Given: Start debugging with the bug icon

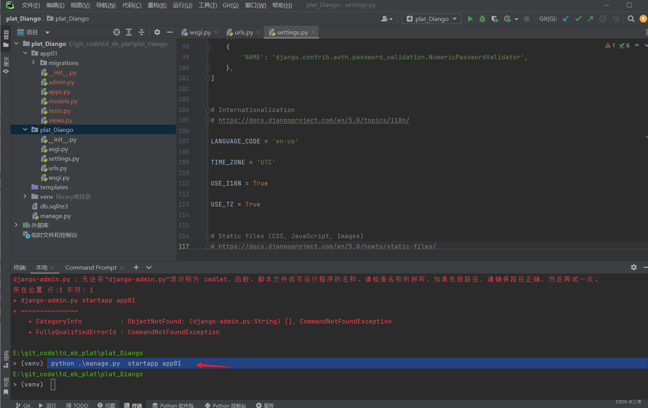Looking at the screenshot, I should click(x=482, y=18).
